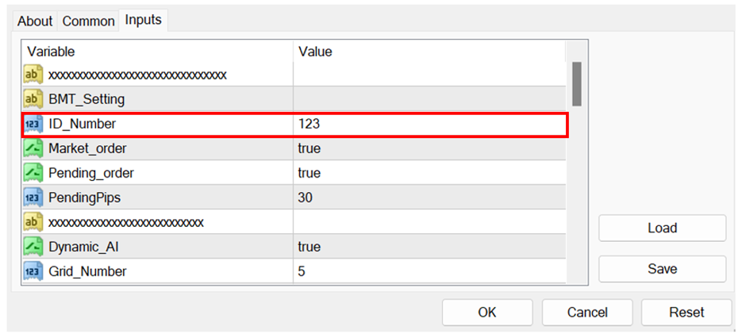The image size is (746, 334).
Task: Open the Common tab
Action: (x=88, y=21)
